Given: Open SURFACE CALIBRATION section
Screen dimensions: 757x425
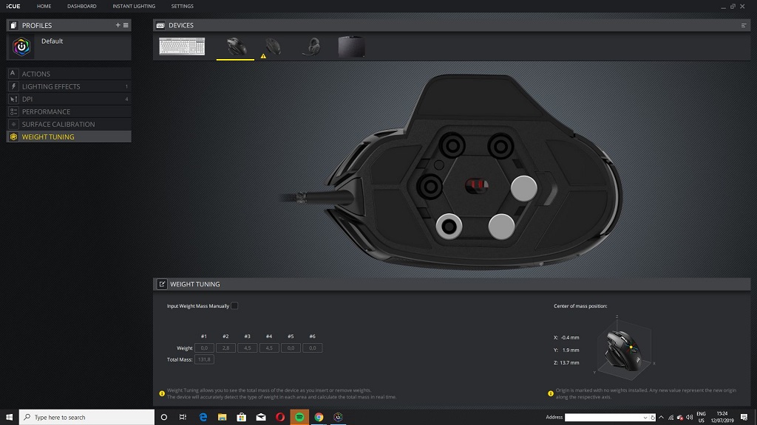Looking at the screenshot, I should [69, 124].
